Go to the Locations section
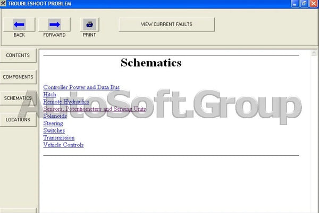 (x=18, y=119)
